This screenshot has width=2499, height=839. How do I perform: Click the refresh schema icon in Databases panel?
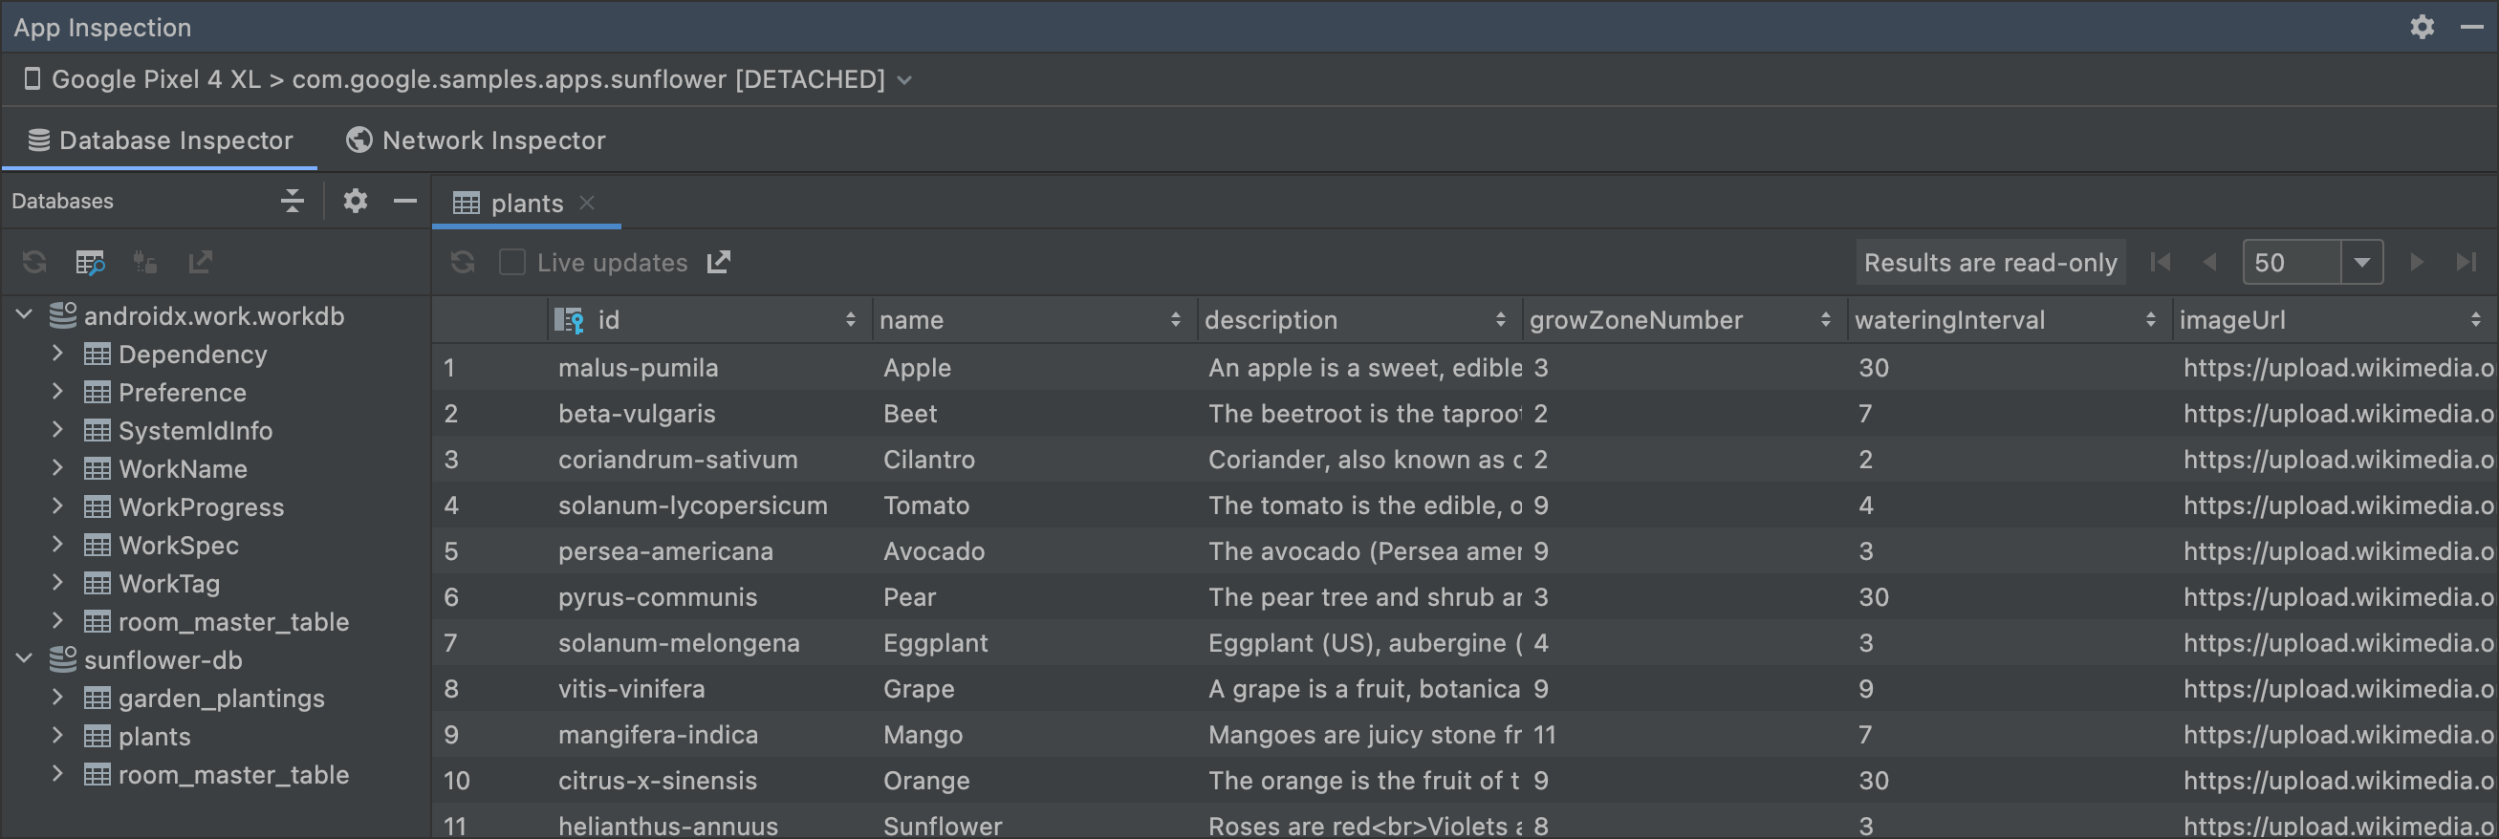[35, 262]
